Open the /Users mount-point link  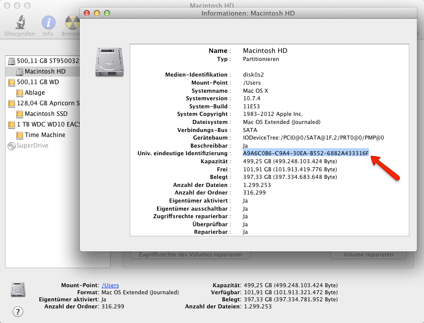coord(110,285)
